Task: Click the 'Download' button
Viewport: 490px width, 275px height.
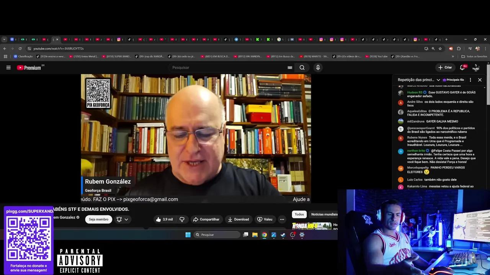Action: coord(238,219)
